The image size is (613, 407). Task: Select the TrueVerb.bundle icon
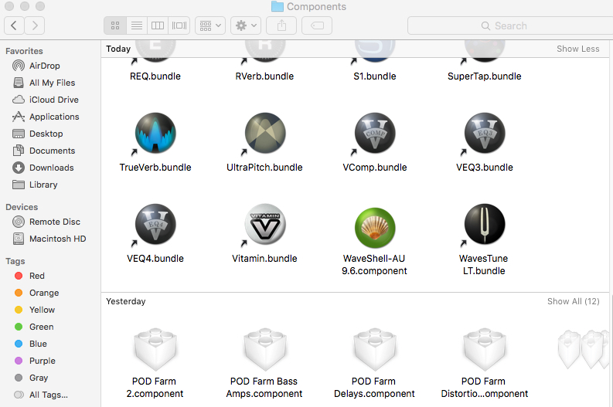(x=155, y=133)
